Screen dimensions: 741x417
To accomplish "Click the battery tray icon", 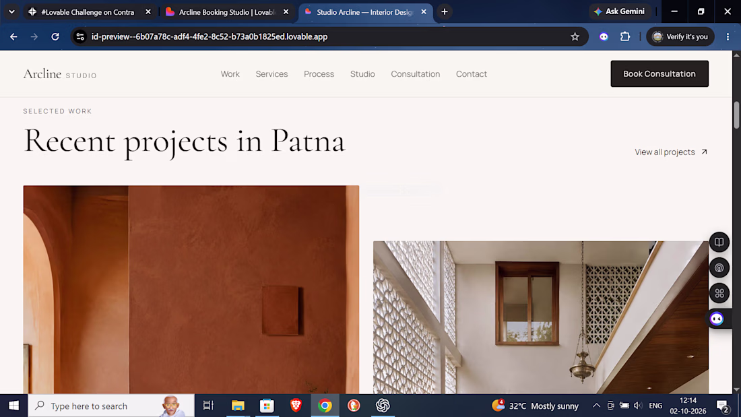I will tap(624, 406).
